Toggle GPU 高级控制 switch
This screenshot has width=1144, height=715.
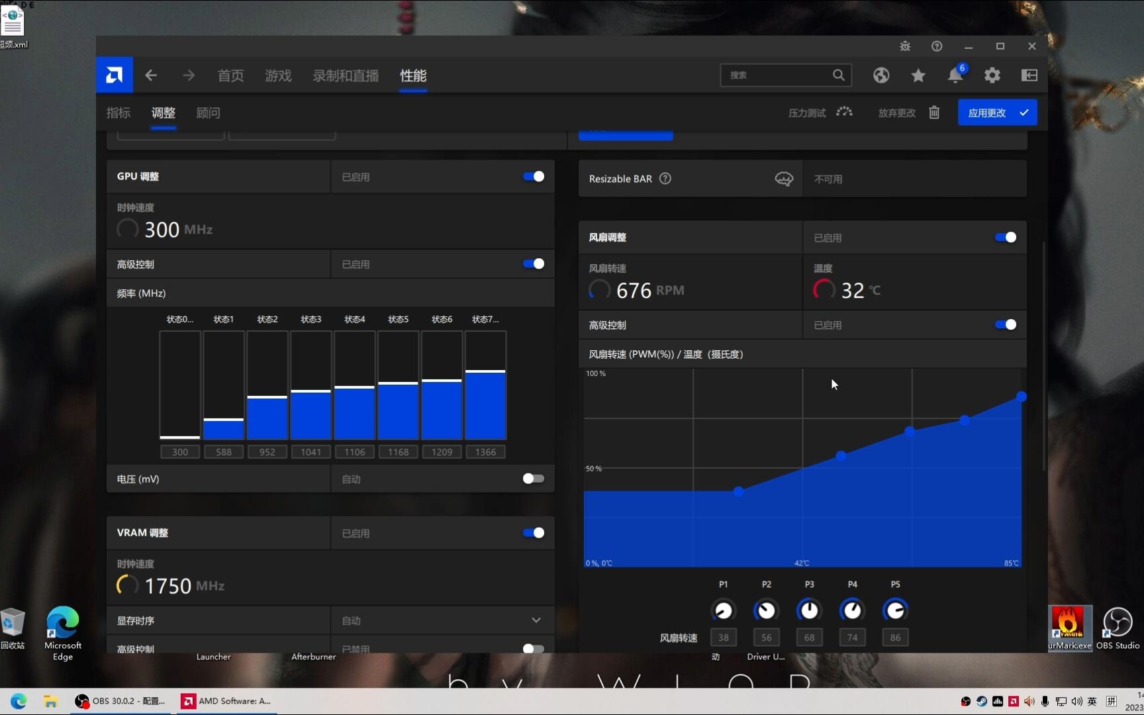point(534,263)
